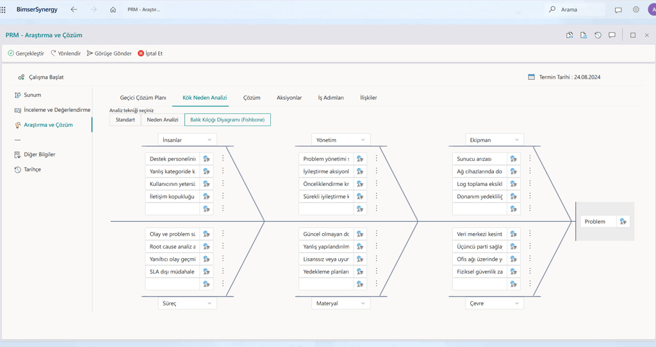Screen dimensions: 656x347
Task: Click the Termin Tarihi calendar icon
Action: [x=531, y=77]
